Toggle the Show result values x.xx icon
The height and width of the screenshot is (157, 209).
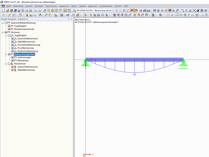136,10
